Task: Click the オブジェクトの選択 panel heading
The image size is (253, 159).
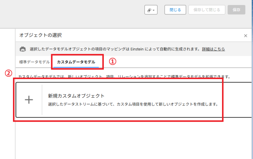Action: pyautogui.click(x=40, y=35)
